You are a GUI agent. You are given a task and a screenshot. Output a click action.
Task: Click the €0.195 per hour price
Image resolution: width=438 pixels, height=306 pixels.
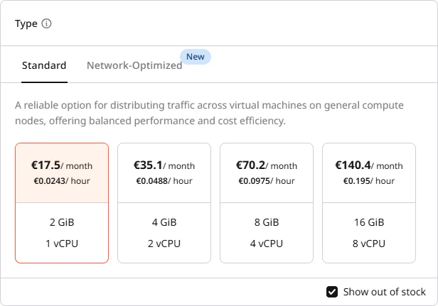pyautogui.click(x=369, y=181)
